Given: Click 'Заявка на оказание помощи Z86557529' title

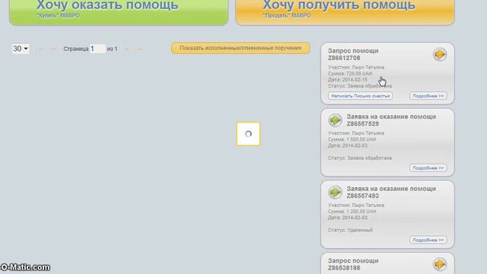Looking at the screenshot, I should [x=391, y=120].
